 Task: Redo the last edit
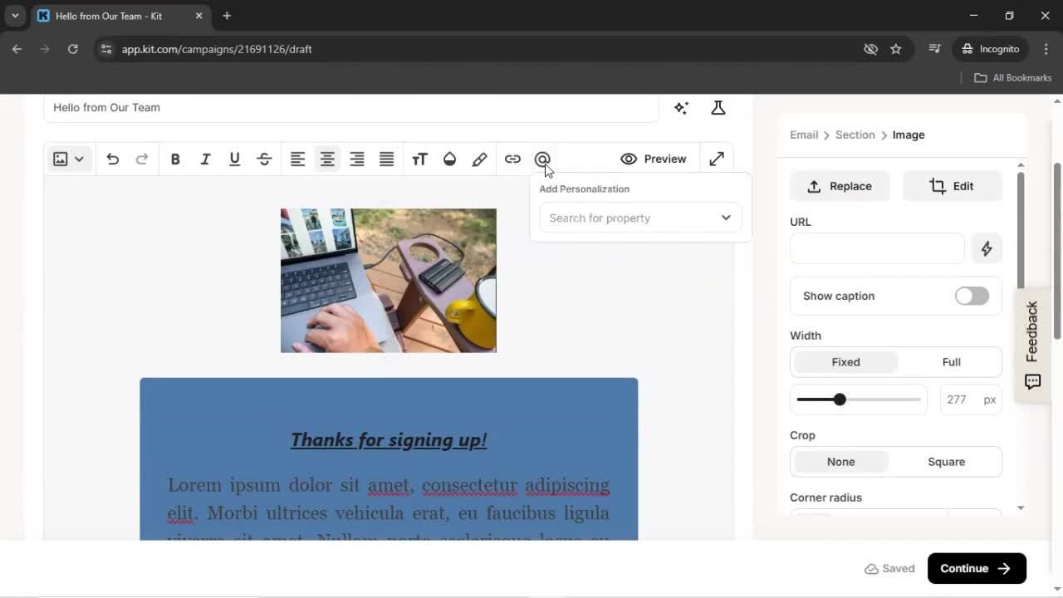(x=142, y=159)
